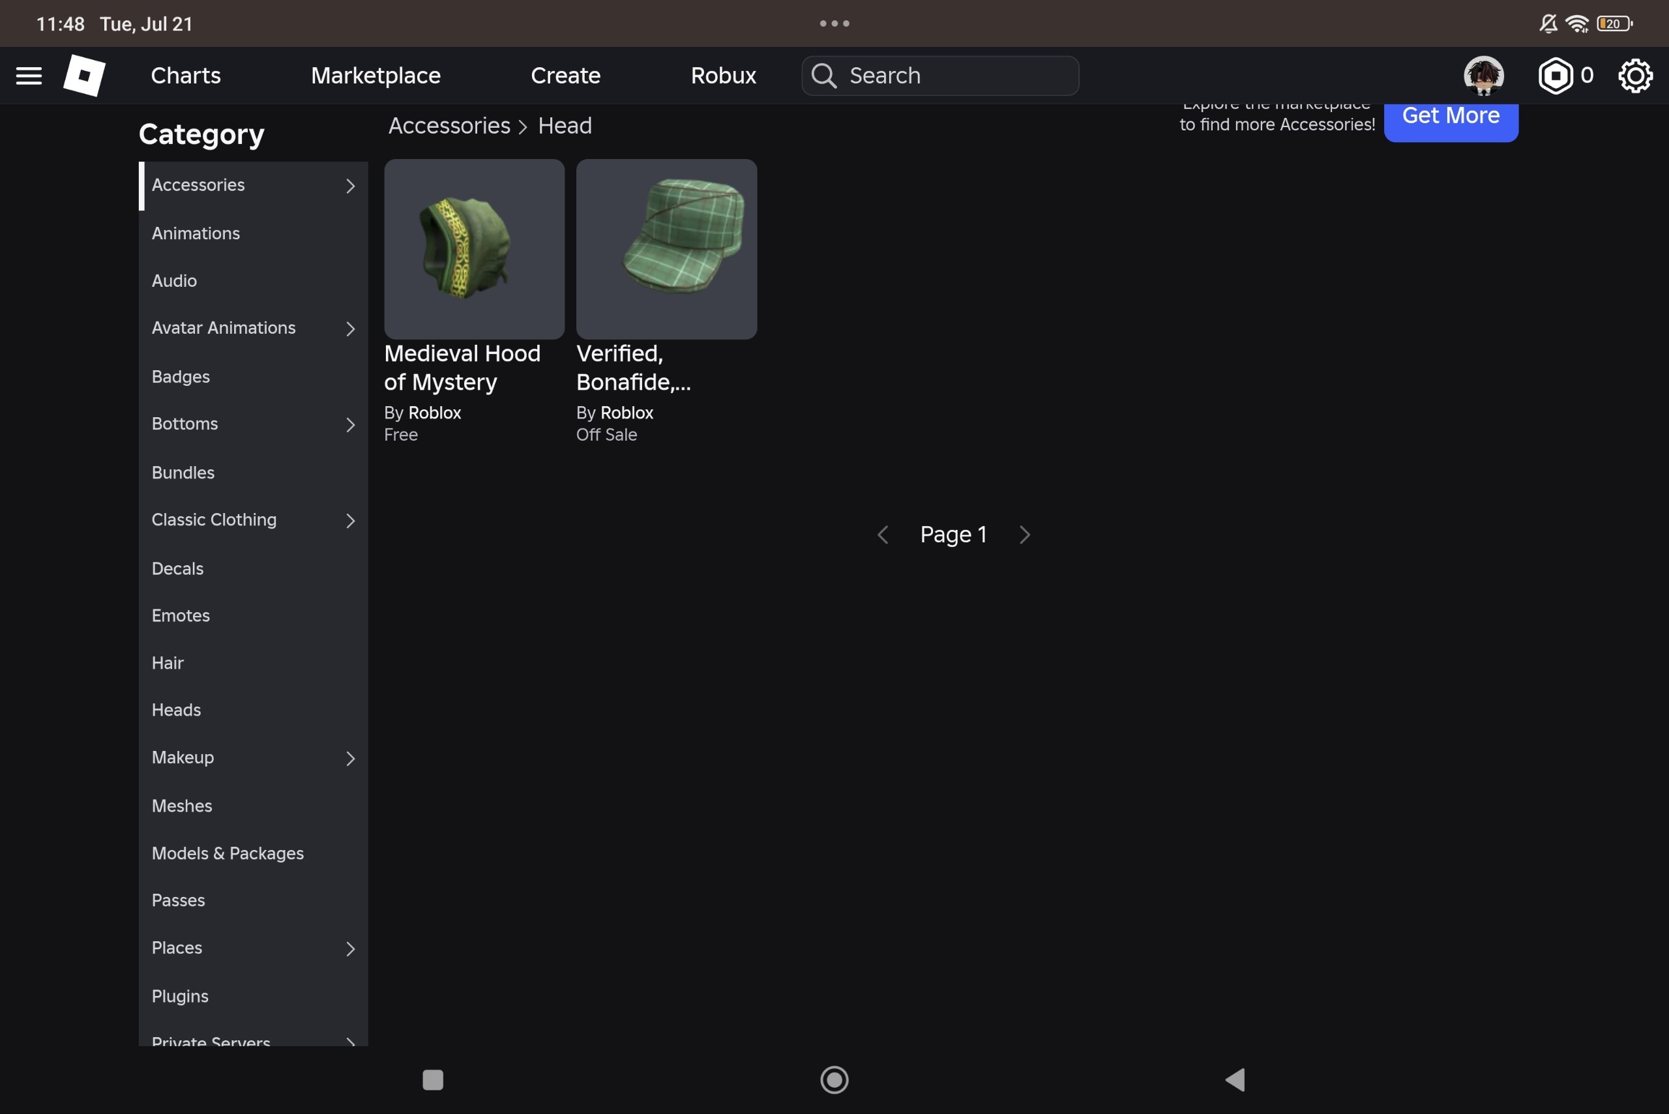The image size is (1669, 1114).
Task: Tap the Android recent apps square button
Action: pos(433,1080)
